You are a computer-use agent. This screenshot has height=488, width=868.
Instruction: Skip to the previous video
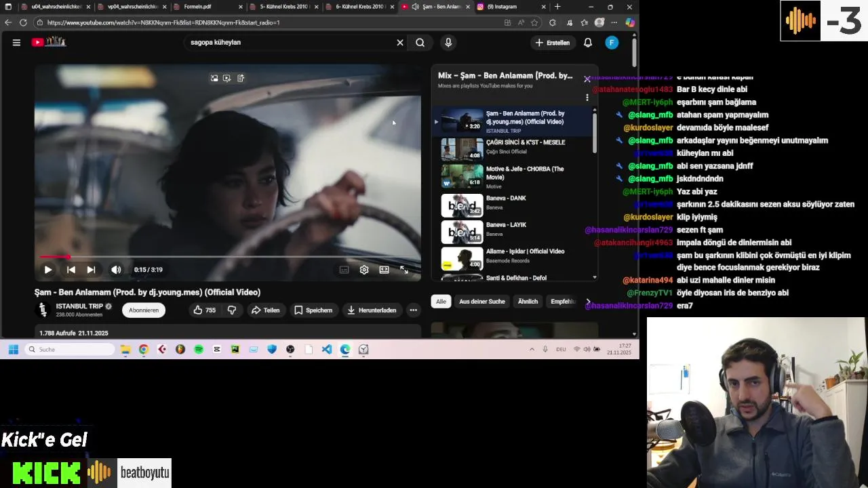pos(71,270)
